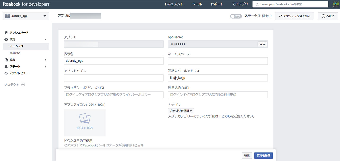Click the プライバシーポリシーのURL field
The height and width of the screenshot is (161, 340).
click(x=114, y=95)
